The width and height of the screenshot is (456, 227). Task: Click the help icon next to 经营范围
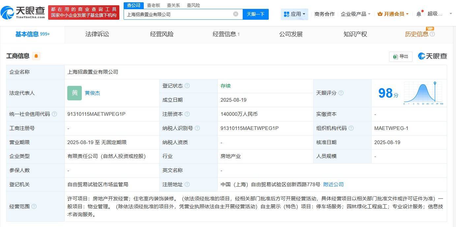[34, 207]
